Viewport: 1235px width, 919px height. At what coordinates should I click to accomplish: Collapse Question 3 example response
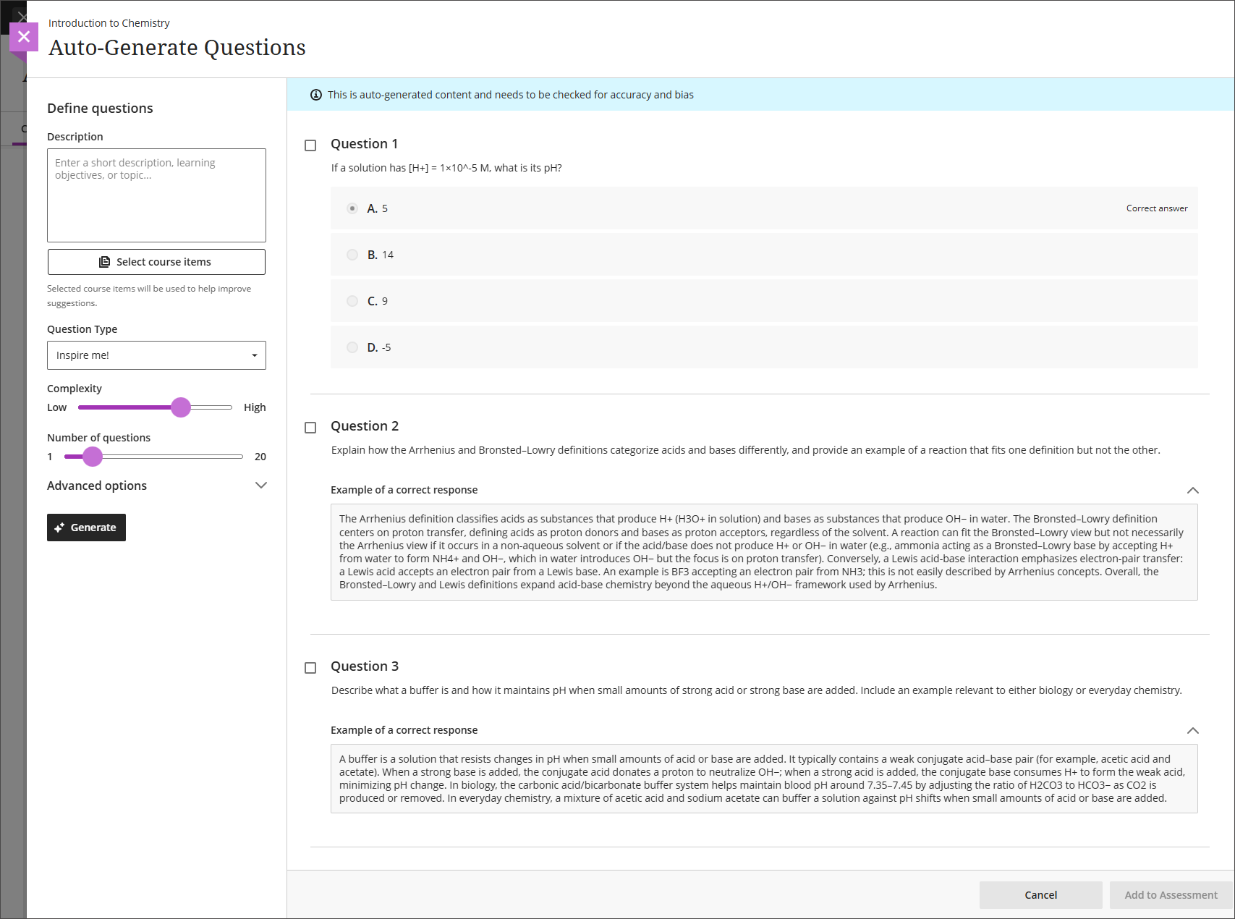pos(1193,730)
